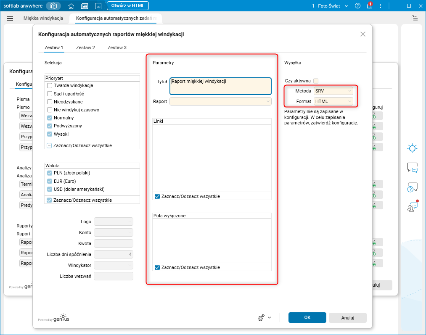Select Konfiguracja automatycznych zadań tab
Viewport: 426px width, 335px height.
pyautogui.click(x=116, y=18)
